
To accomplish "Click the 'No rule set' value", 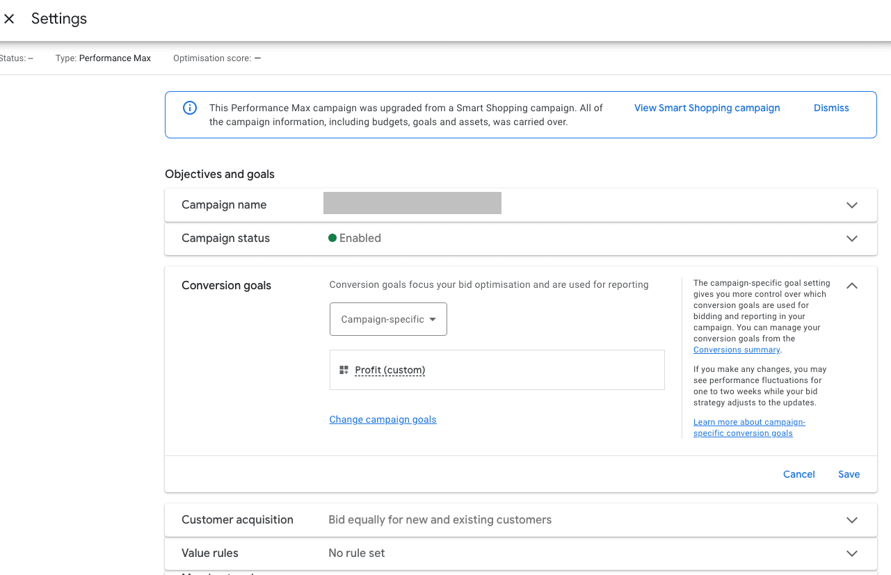I will tap(357, 553).
